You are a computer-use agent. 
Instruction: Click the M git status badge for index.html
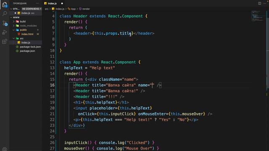(38, 34)
